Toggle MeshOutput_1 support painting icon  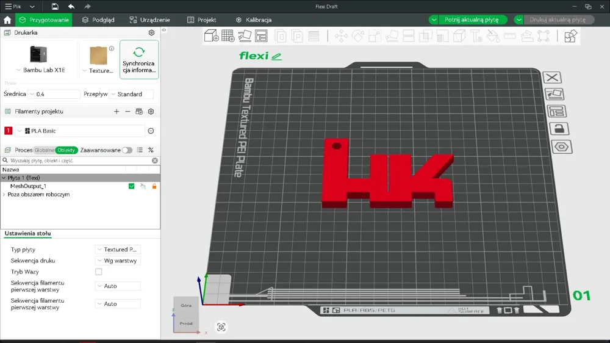coord(143,186)
